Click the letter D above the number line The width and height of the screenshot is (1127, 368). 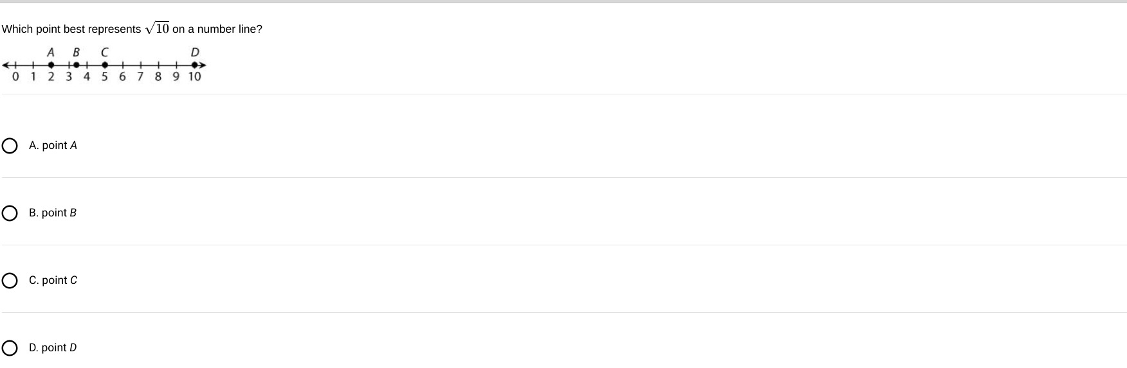pyautogui.click(x=195, y=52)
